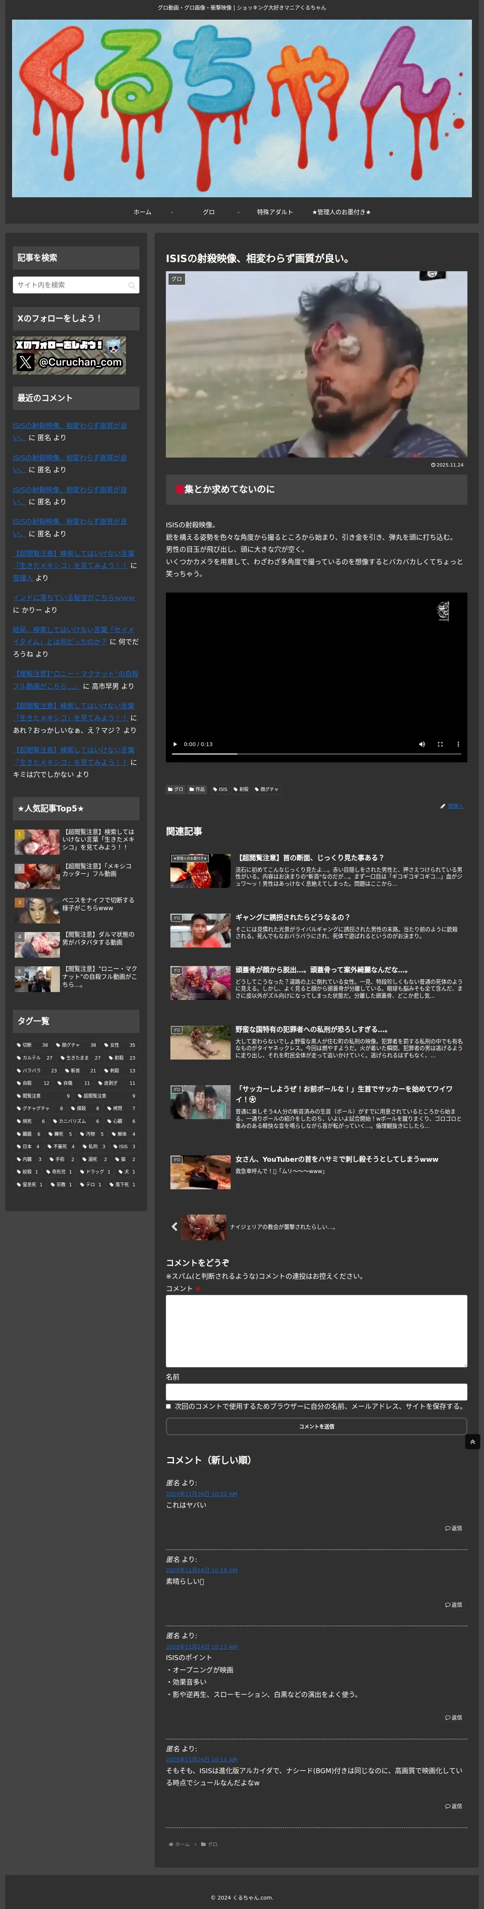484x1909 pixels.
Task: Focus the サイト内を検索 search field
Action: tap(75, 285)
